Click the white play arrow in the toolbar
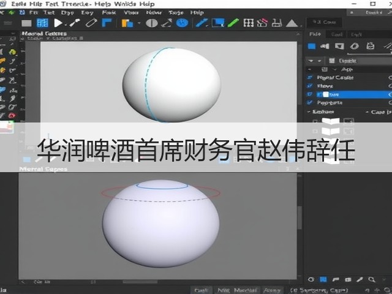 coord(58,23)
